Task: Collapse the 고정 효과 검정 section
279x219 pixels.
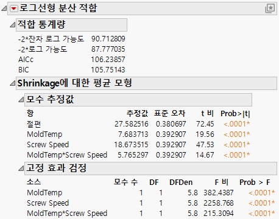Action: (x=21, y=168)
